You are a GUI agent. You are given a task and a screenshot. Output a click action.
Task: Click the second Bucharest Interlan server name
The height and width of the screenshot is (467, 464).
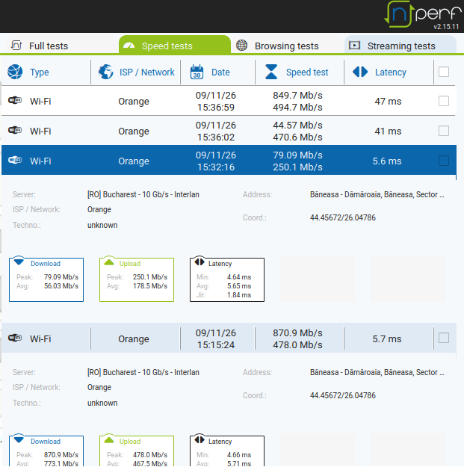pyautogui.click(x=143, y=372)
